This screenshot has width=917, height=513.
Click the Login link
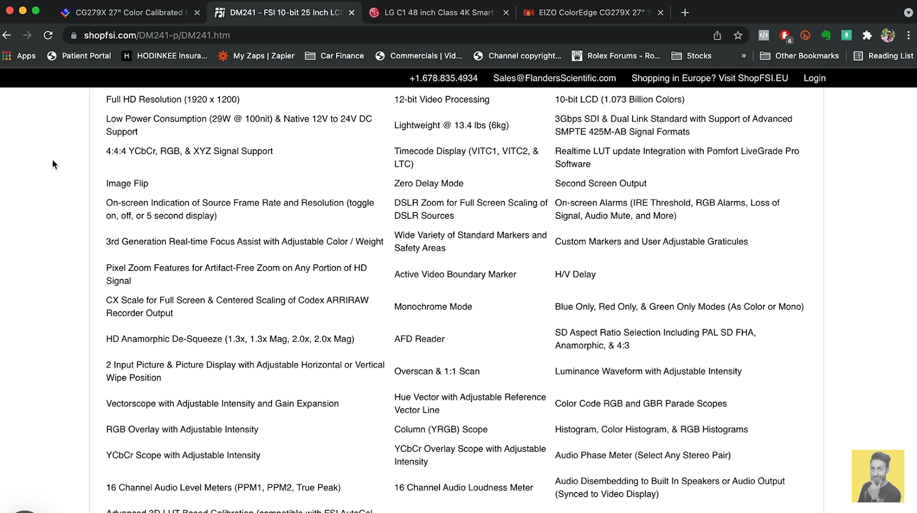coord(814,78)
